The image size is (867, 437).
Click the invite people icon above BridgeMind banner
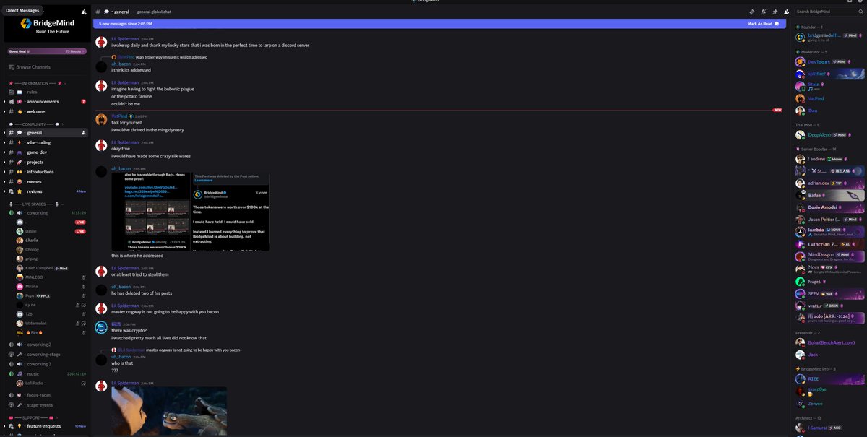[85, 12]
